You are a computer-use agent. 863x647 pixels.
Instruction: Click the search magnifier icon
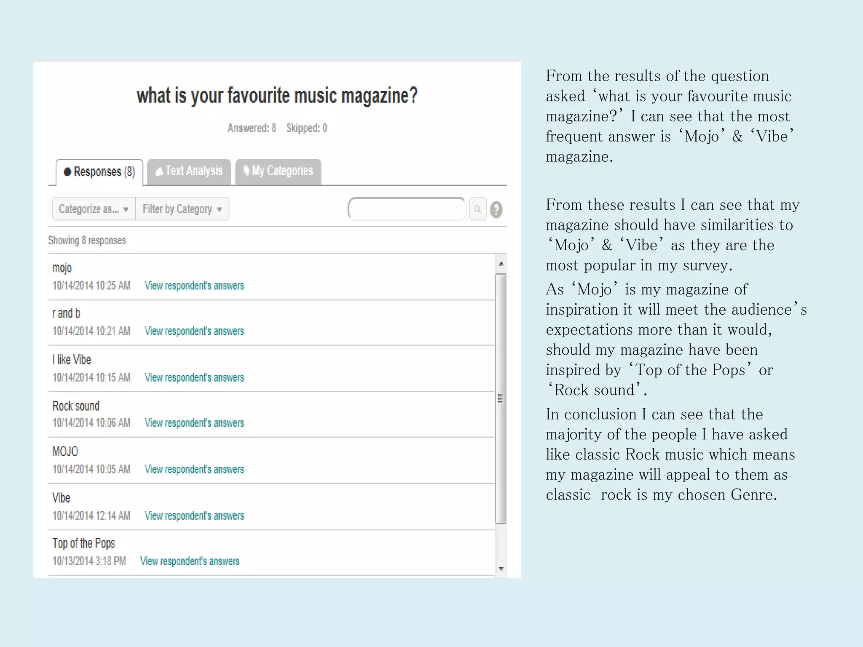pyautogui.click(x=477, y=209)
